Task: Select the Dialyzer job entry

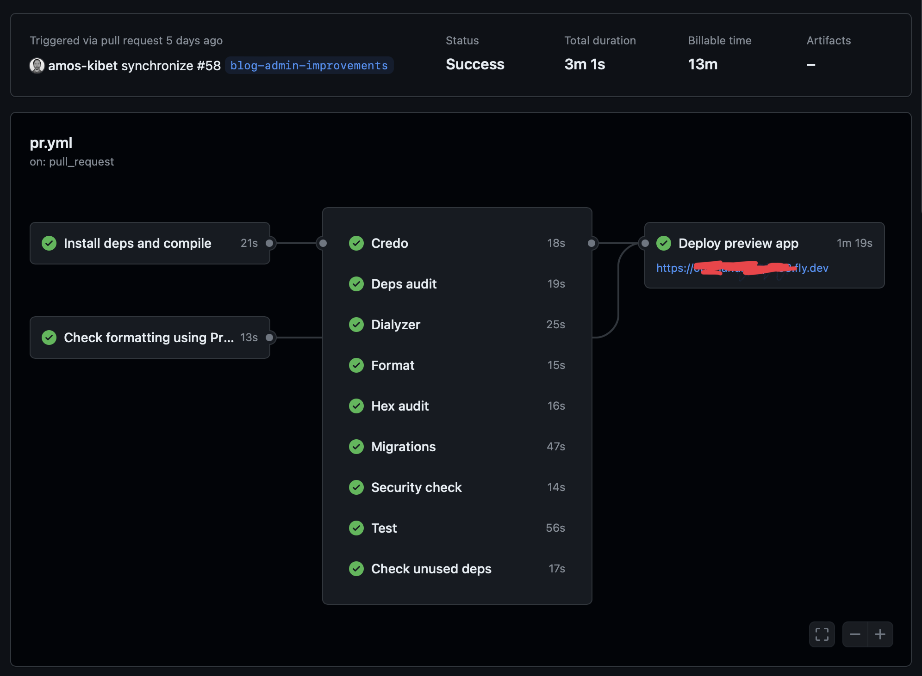Action: click(x=396, y=325)
